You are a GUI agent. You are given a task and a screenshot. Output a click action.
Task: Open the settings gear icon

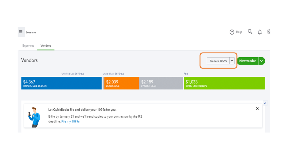[269, 32]
